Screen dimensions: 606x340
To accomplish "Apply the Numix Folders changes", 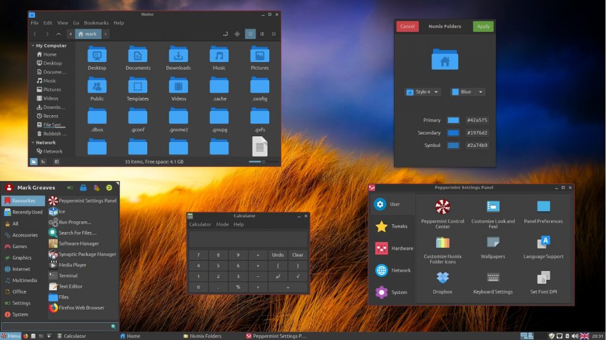I will [483, 27].
